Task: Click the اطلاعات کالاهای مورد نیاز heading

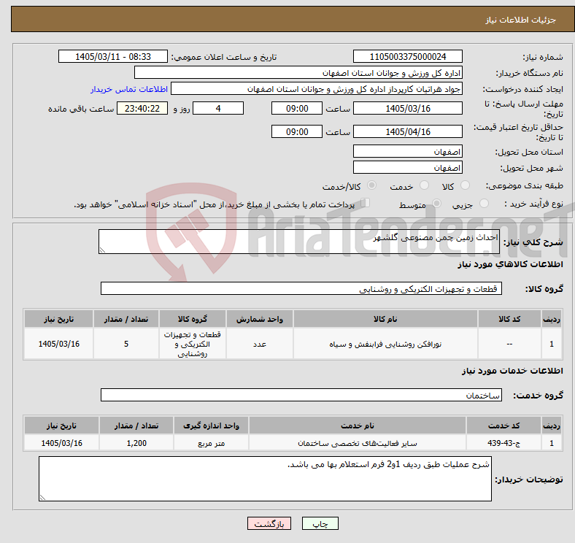Action: 510,264
